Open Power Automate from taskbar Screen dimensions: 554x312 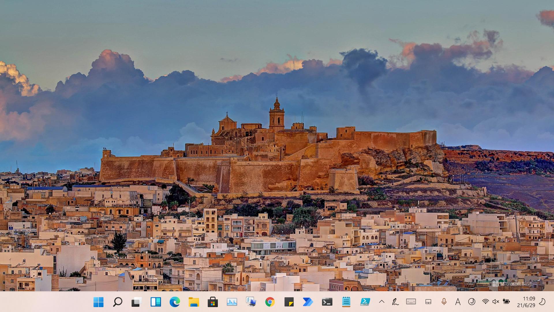(308, 302)
